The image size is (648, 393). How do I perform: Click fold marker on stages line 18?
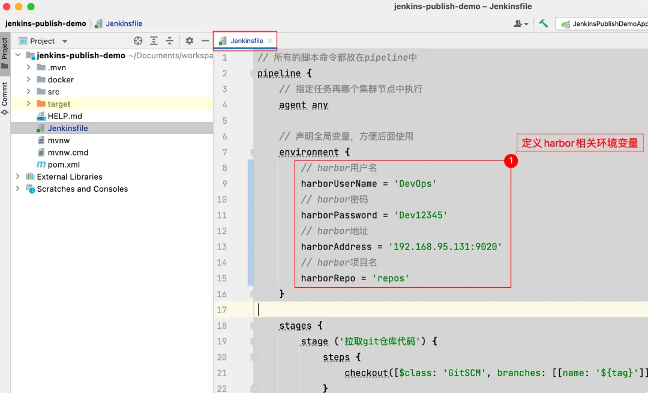[253, 326]
